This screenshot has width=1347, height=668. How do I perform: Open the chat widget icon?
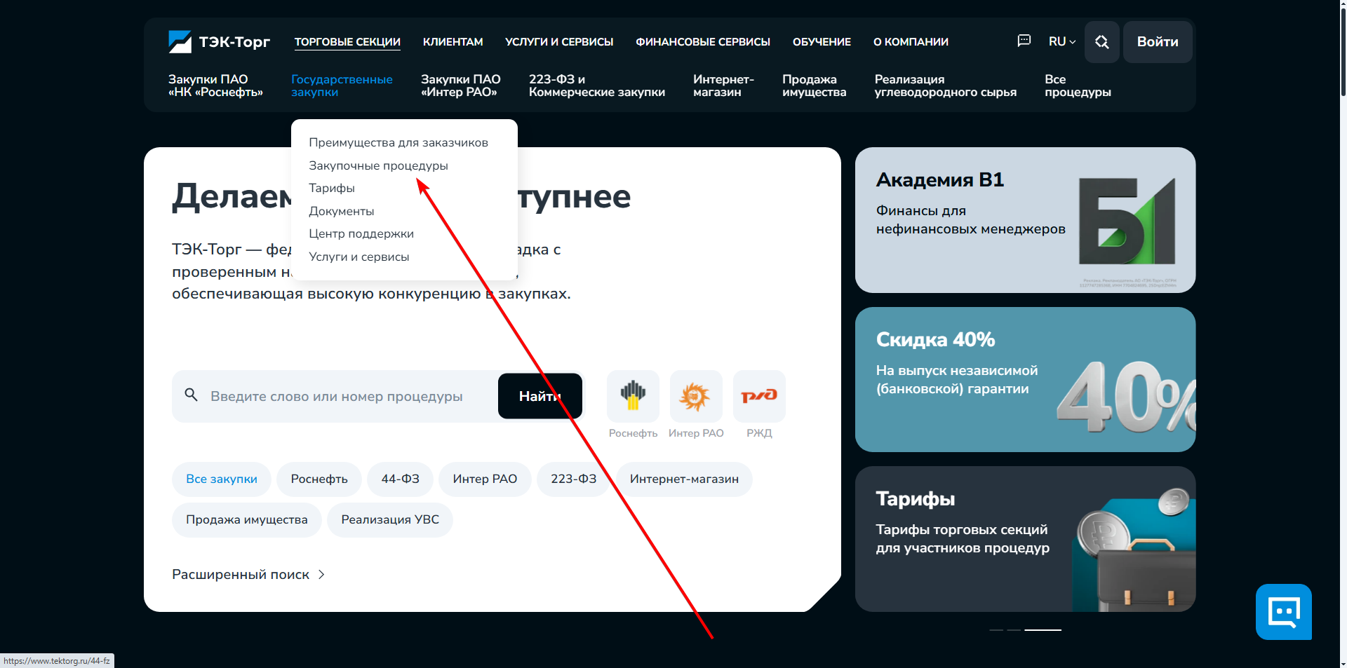click(1284, 612)
